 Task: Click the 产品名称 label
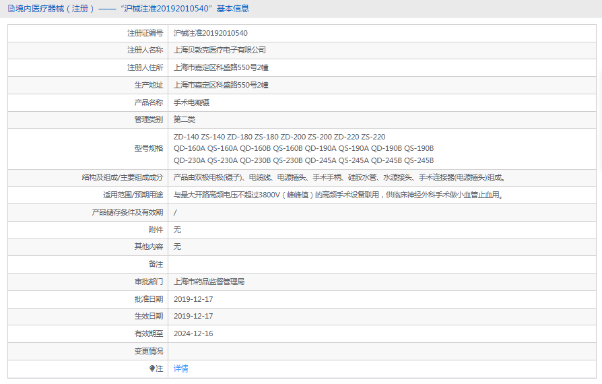point(149,102)
